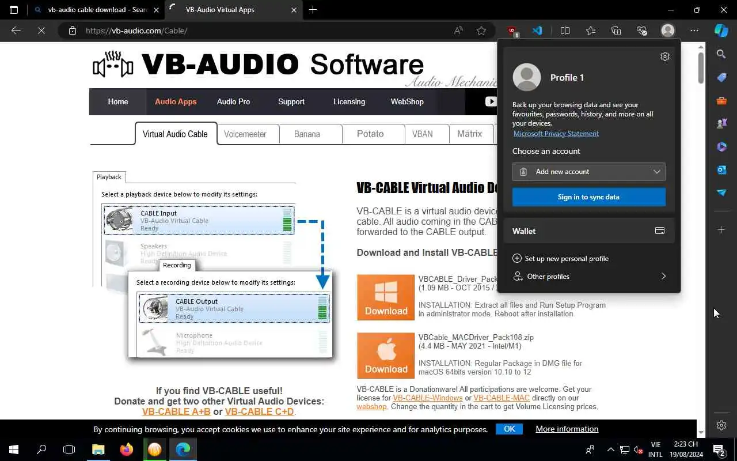
Task: Open the Copilot icon in the sidebar
Action: [721, 31]
